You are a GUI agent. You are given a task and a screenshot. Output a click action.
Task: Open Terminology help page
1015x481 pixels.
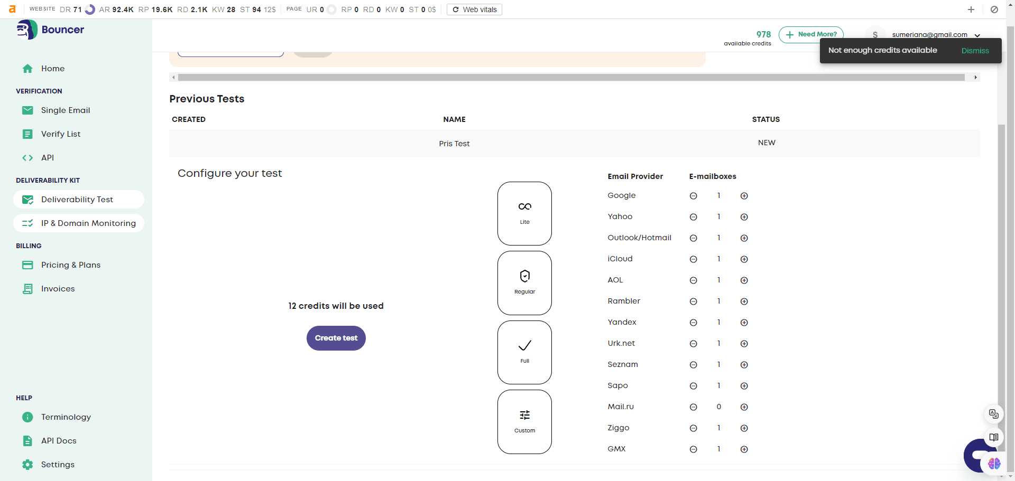[66, 417]
